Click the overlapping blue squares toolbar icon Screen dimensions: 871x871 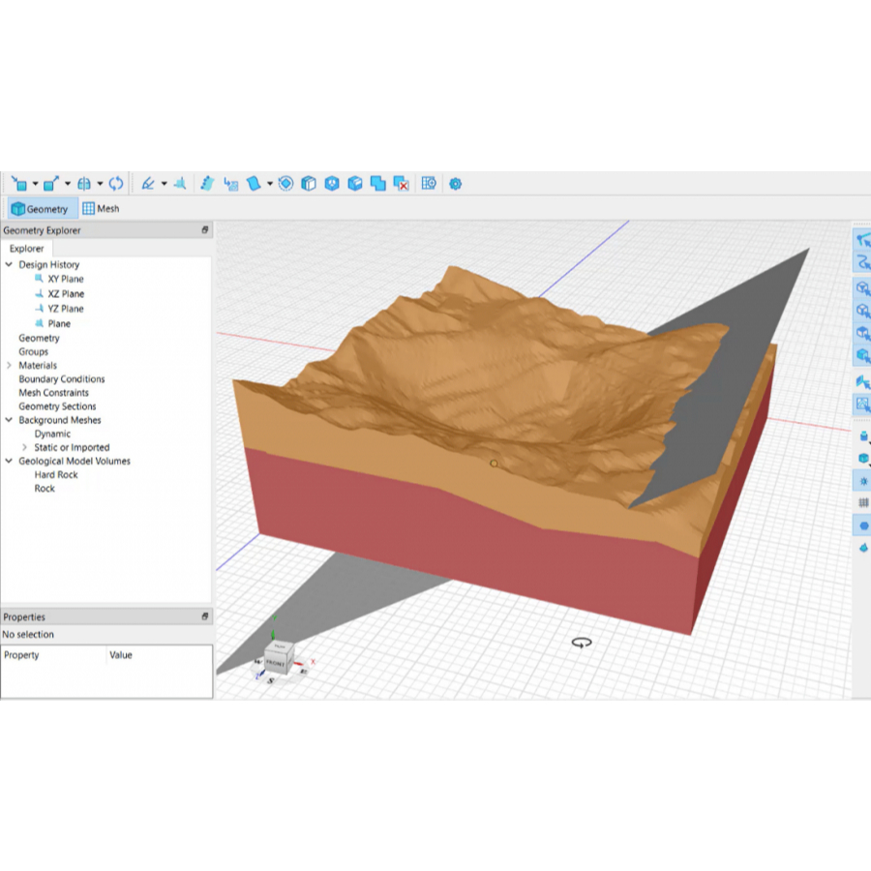(378, 183)
